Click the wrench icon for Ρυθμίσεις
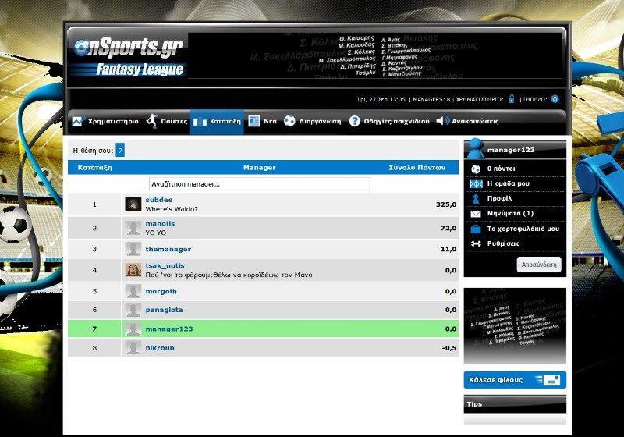The image size is (624, 437). (x=476, y=244)
